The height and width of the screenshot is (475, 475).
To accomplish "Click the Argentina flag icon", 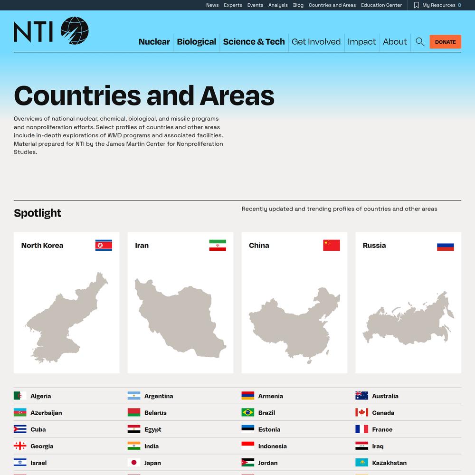I will (134, 396).
